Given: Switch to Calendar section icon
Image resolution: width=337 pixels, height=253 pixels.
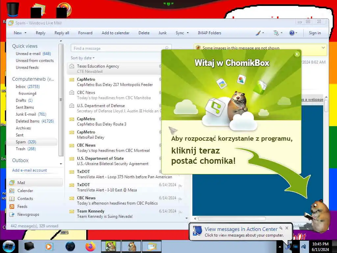Looking at the screenshot, I should coord(12,191).
